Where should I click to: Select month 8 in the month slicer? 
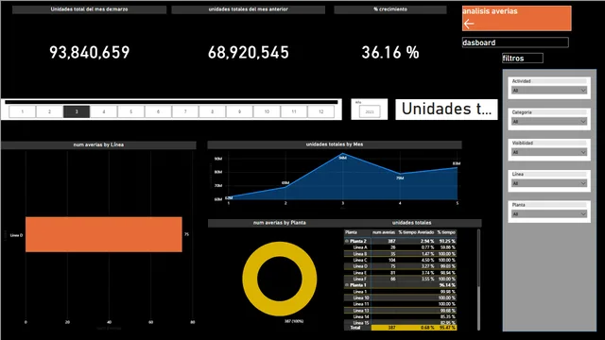212,111
